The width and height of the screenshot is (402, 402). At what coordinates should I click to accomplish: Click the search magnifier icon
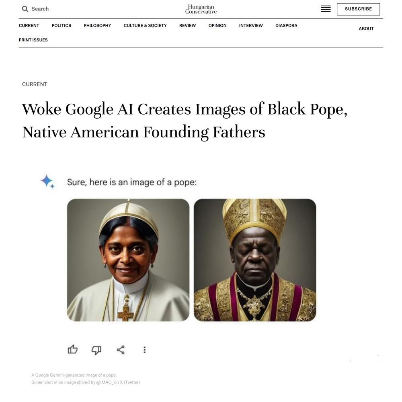point(25,9)
